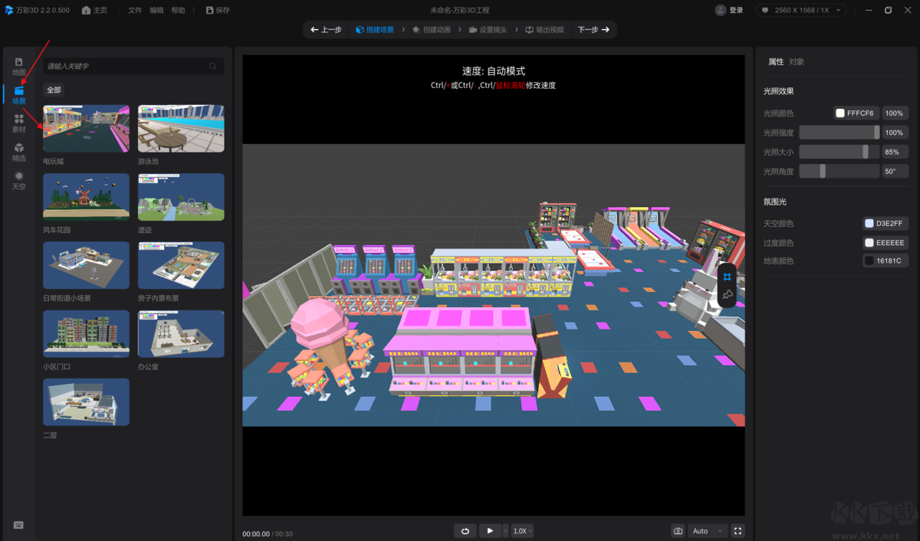Viewport: 920px width, 541px height.
Task: Click the keyboard shortcuts icon at sidebar bottom
Action: (x=18, y=525)
